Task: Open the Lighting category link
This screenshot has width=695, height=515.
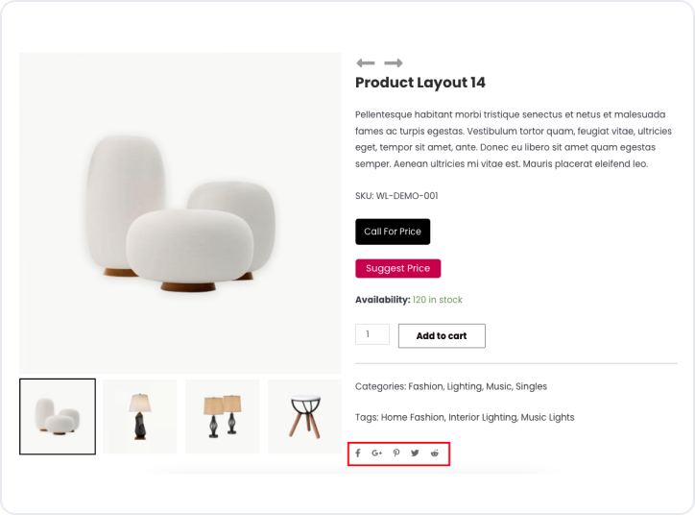Action: pyautogui.click(x=465, y=386)
